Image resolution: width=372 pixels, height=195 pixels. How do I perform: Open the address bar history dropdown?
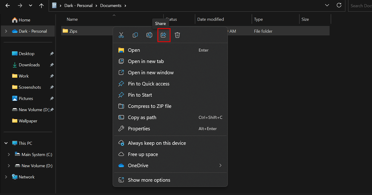click(327, 6)
